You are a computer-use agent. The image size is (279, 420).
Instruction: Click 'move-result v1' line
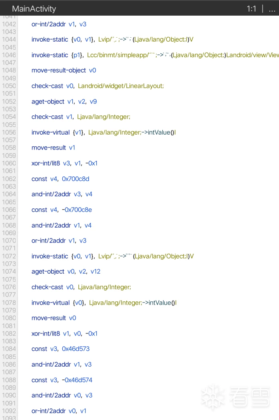coord(53,147)
